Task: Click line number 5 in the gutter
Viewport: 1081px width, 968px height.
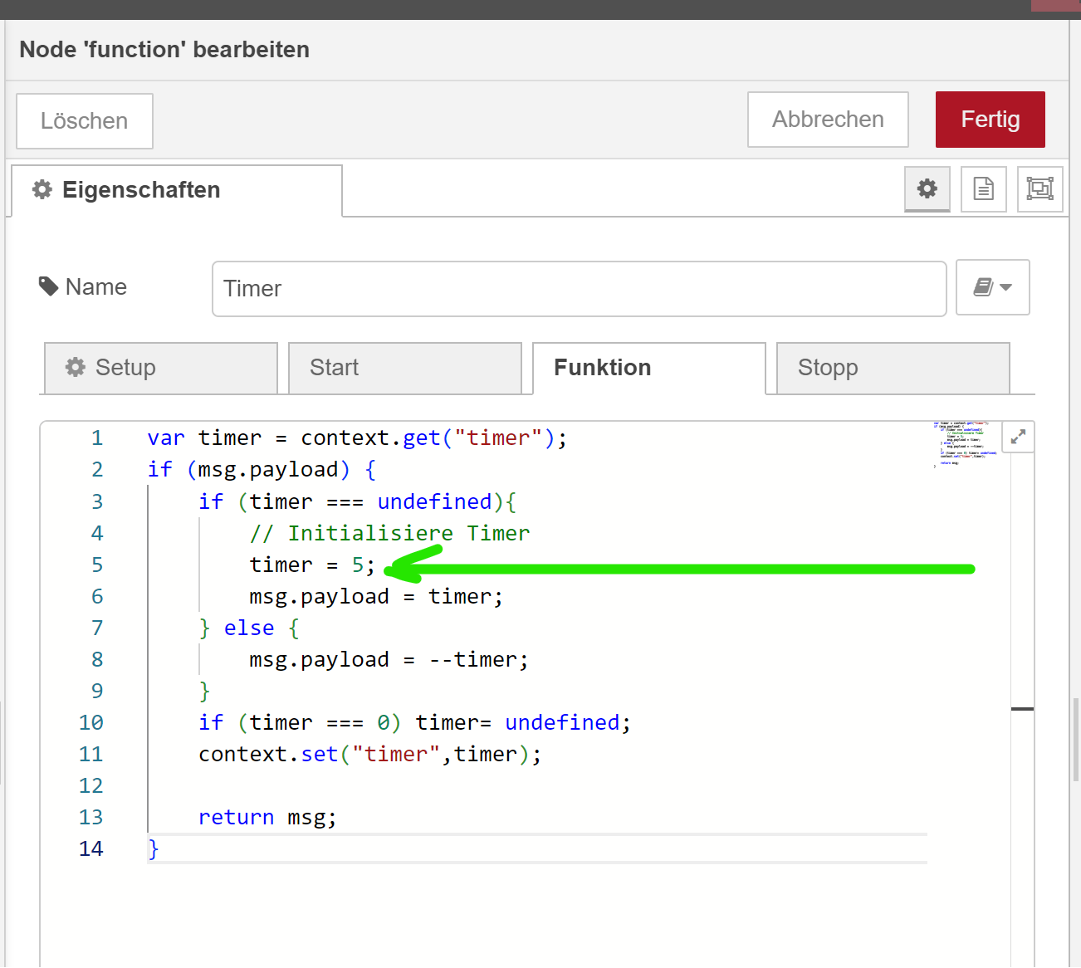Action: (97, 565)
